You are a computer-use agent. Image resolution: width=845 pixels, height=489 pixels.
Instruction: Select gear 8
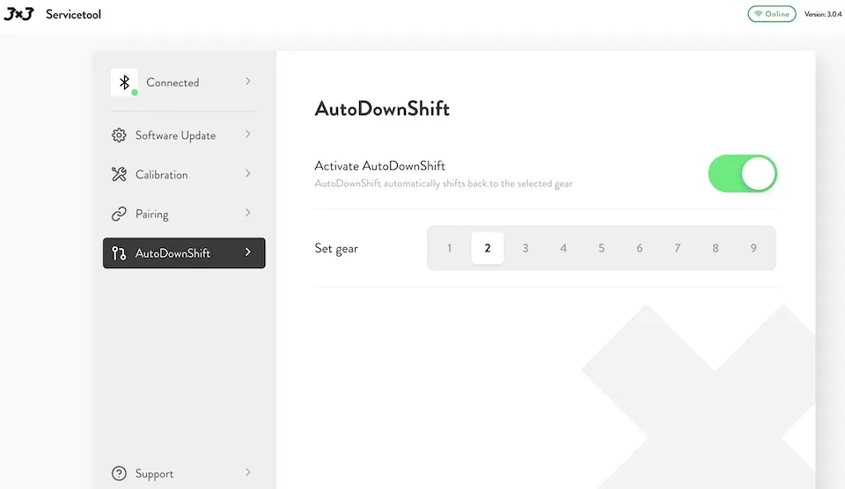715,248
